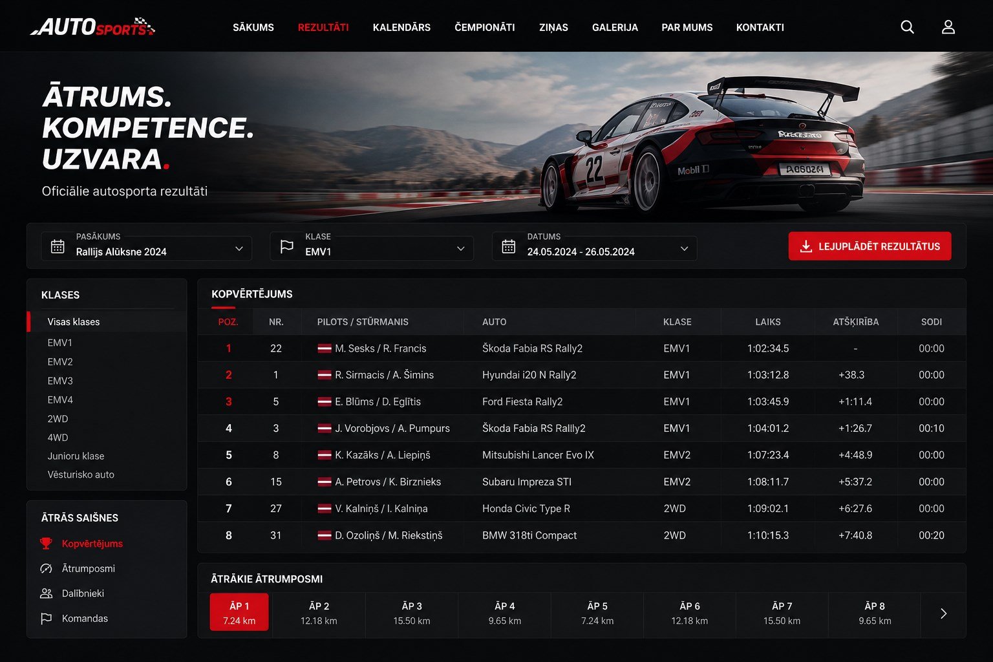Filter by EMV2 in Klases sidebar
993x662 pixels.
tap(60, 362)
